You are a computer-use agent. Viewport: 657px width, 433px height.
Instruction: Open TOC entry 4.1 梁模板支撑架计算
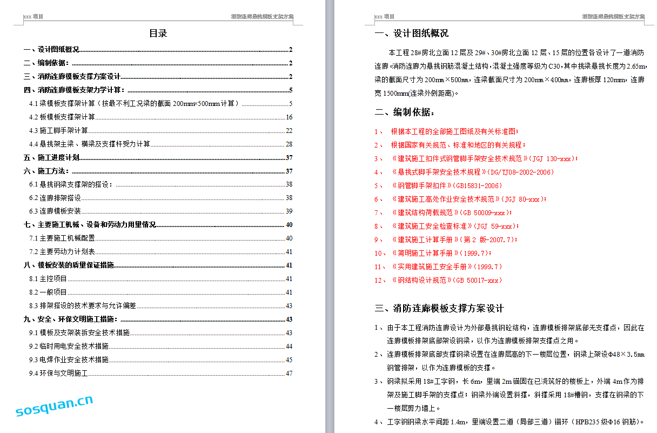point(135,103)
